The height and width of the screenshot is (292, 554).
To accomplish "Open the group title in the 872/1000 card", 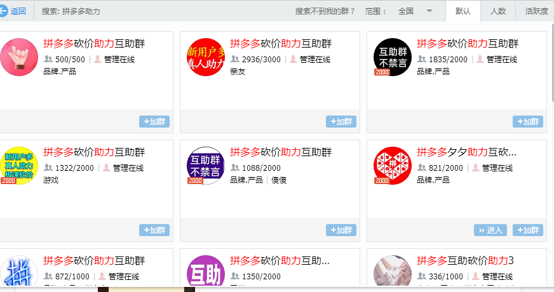I will point(94,260).
